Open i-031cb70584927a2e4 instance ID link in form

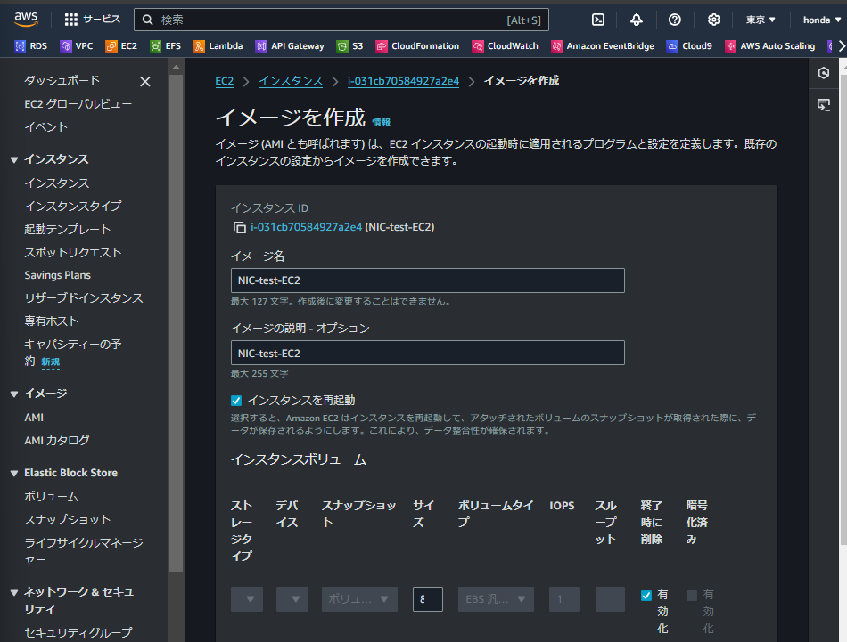click(x=307, y=227)
